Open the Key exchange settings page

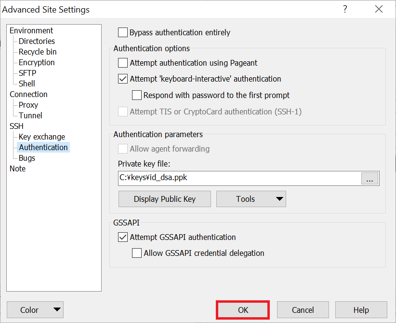(x=42, y=137)
